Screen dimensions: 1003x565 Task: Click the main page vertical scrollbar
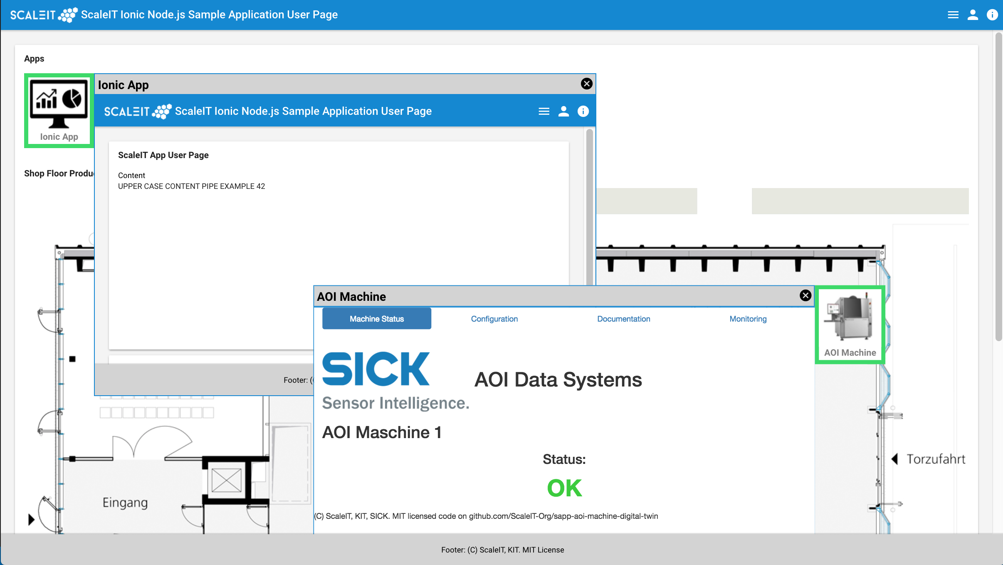point(998,187)
